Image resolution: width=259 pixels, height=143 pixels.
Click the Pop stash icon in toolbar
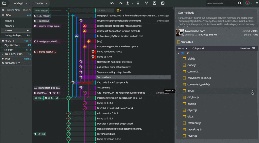(163, 3)
